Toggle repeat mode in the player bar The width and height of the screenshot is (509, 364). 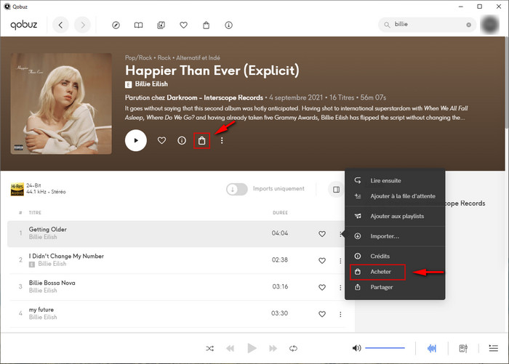coord(293,349)
